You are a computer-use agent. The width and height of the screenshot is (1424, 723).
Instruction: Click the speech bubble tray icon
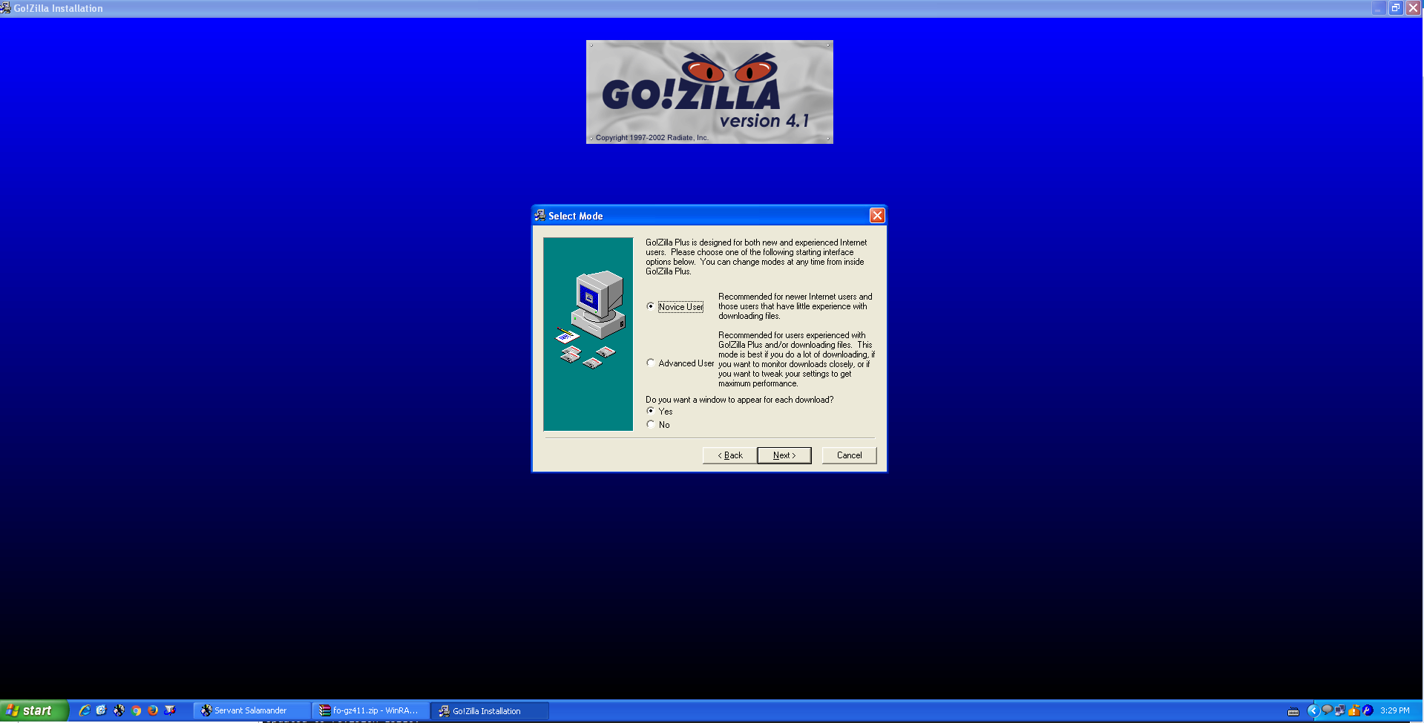click(1327, 710)
